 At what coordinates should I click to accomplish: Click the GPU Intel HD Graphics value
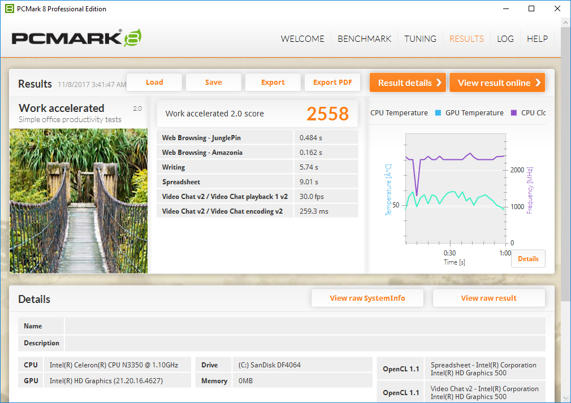point(106,381)
